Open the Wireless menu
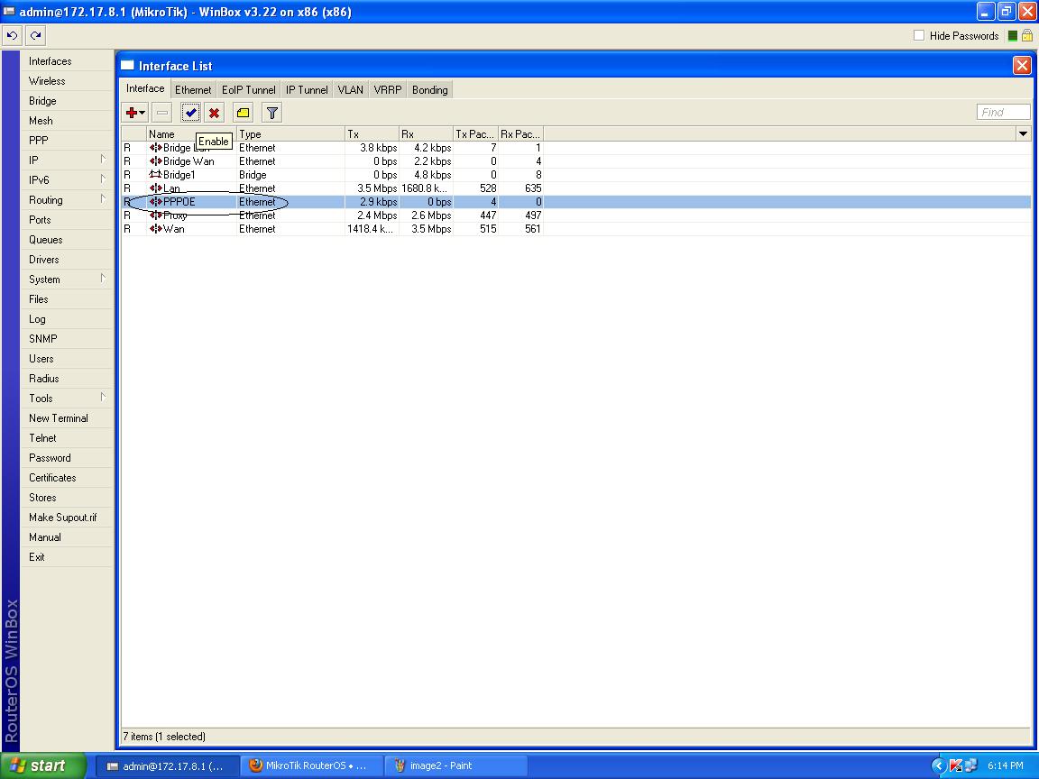The image size is (1039, 779). [66, 81]
